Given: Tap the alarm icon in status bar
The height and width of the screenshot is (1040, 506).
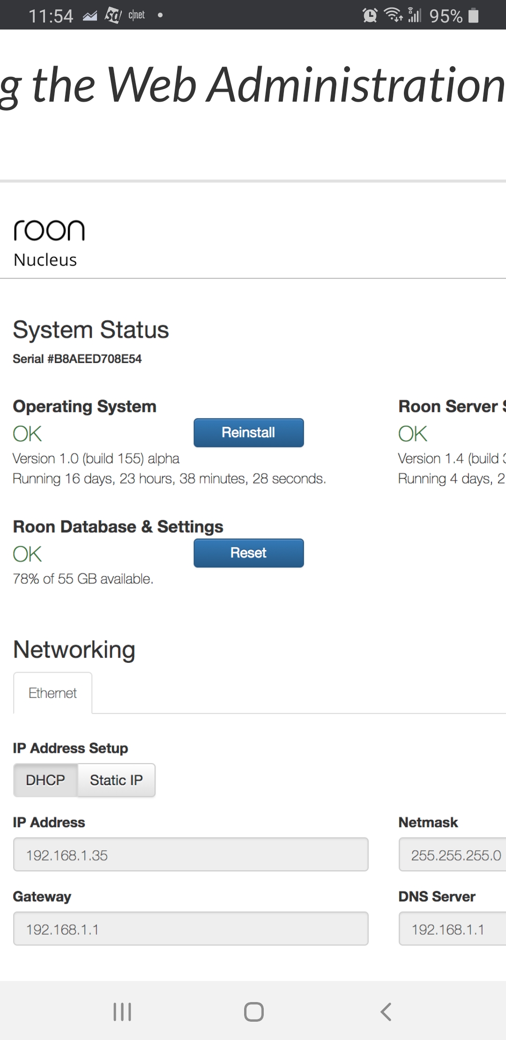Looking at the screenshot, I should tap(370, 15).
